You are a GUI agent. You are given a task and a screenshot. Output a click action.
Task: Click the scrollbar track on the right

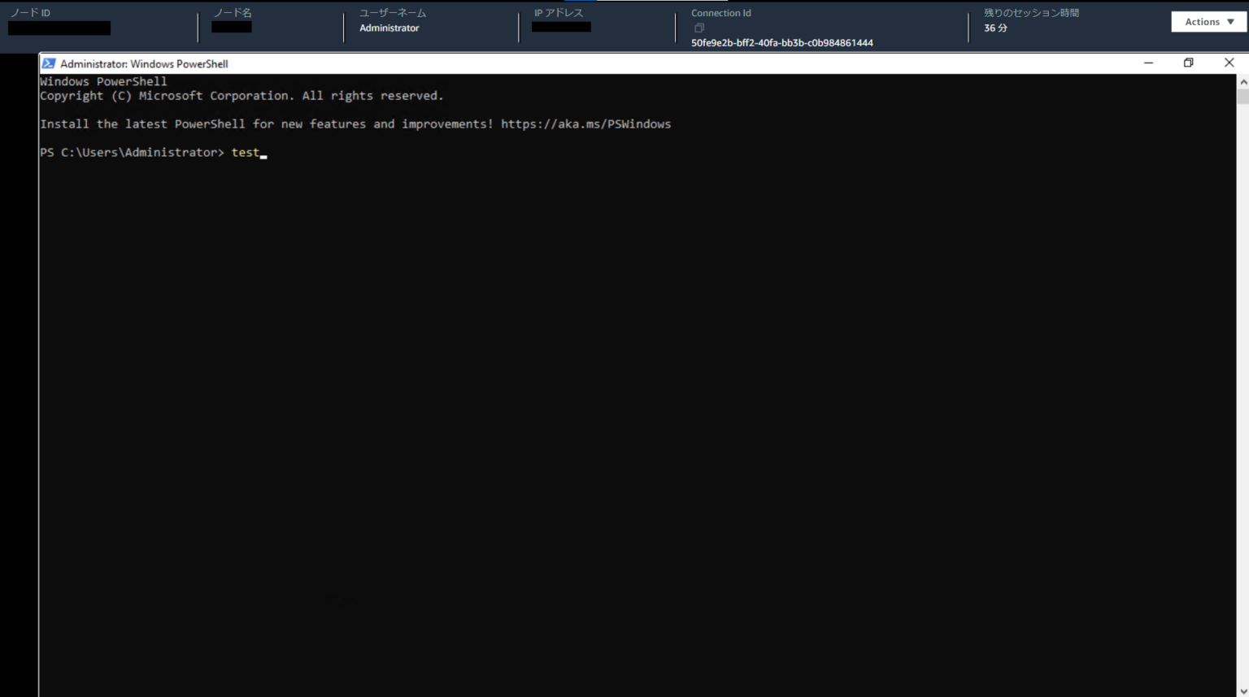click(1243, 366)
